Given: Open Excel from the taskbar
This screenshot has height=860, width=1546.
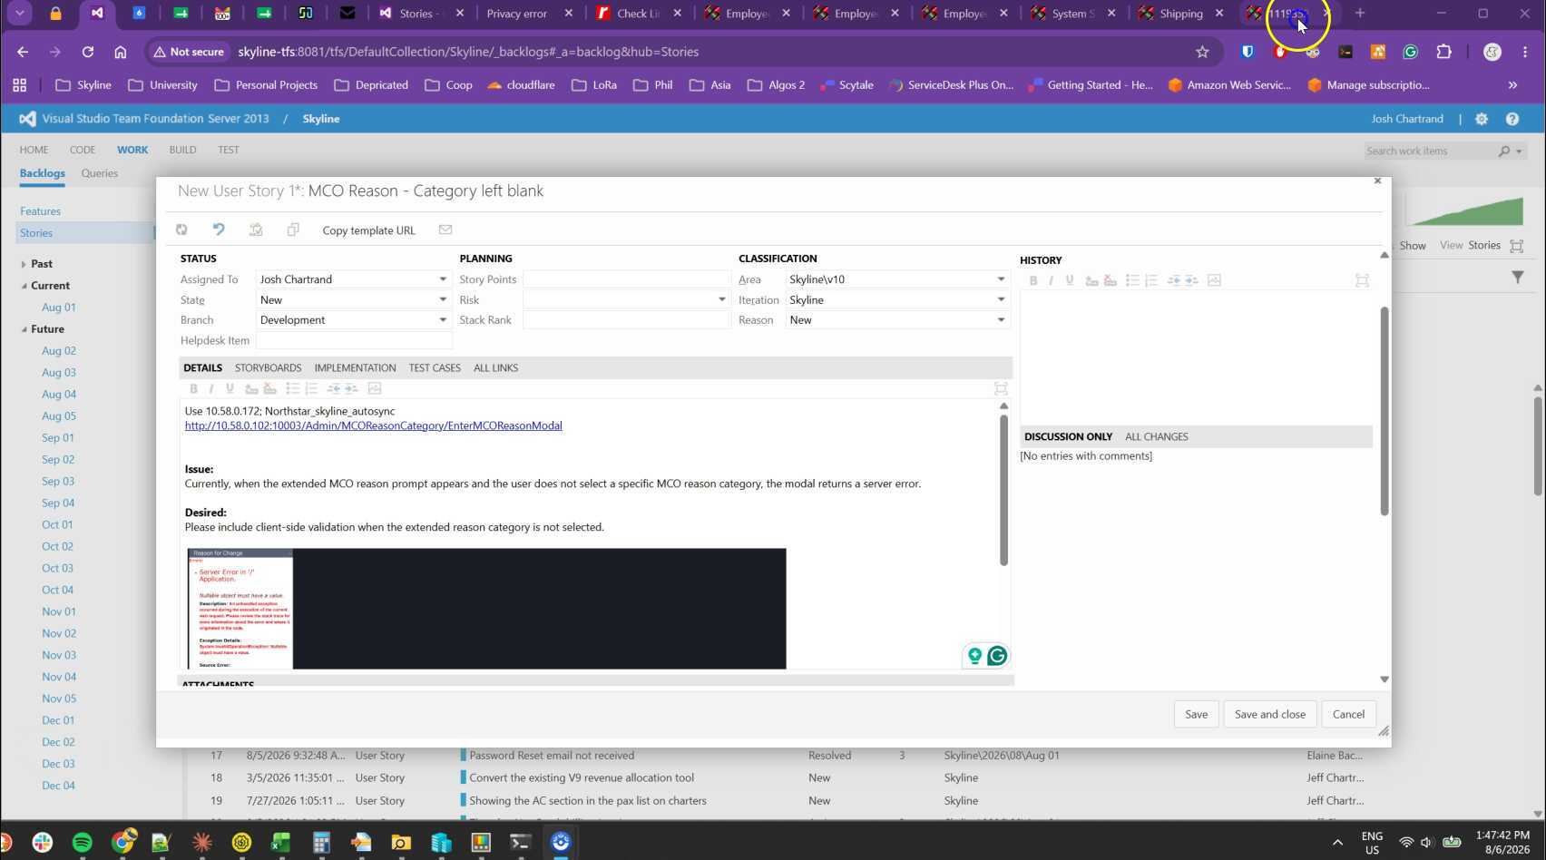Looking at the screenshot, I should 280,842.
